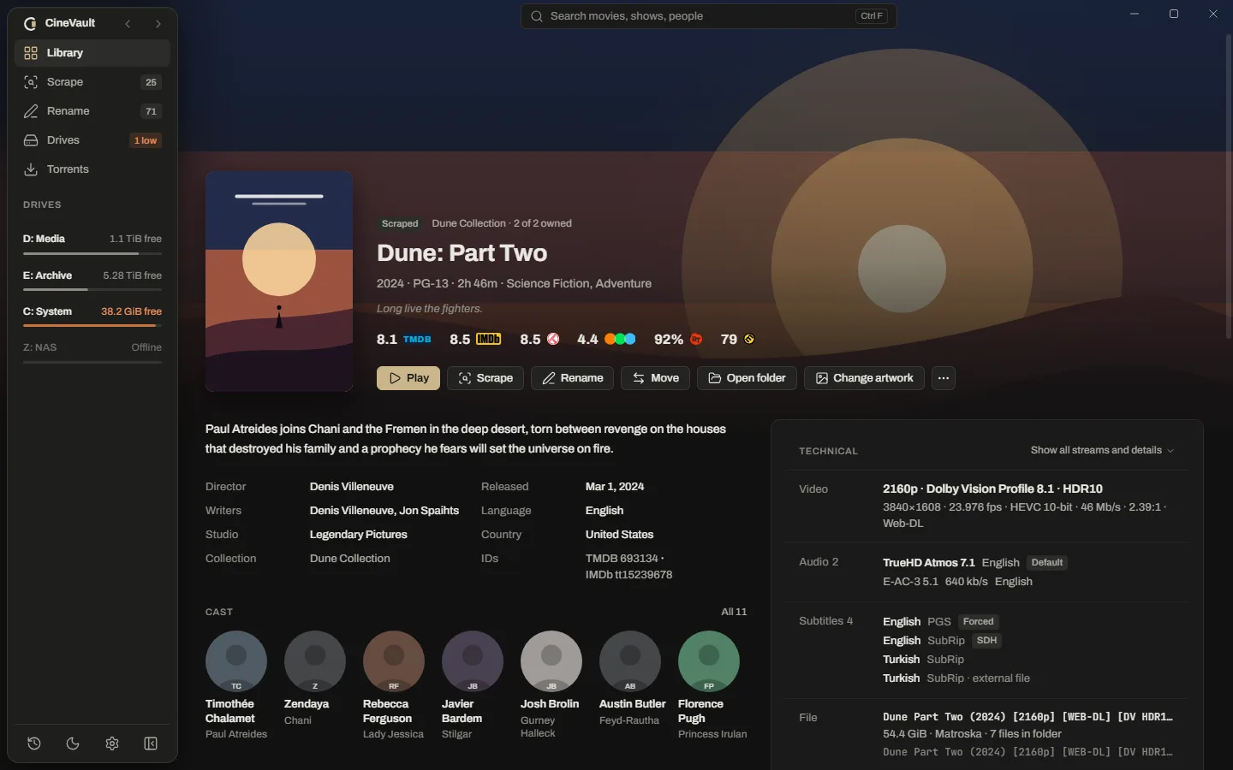Viewport: 1233px width, 770px height.
Task: Click the IMDb 8.5 rating badge
Action: (475, 340)
